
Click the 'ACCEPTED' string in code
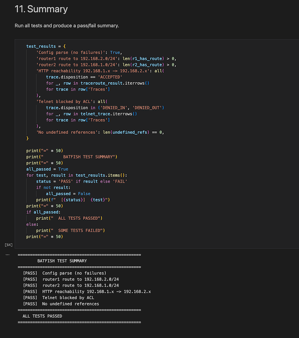(110, 77)
